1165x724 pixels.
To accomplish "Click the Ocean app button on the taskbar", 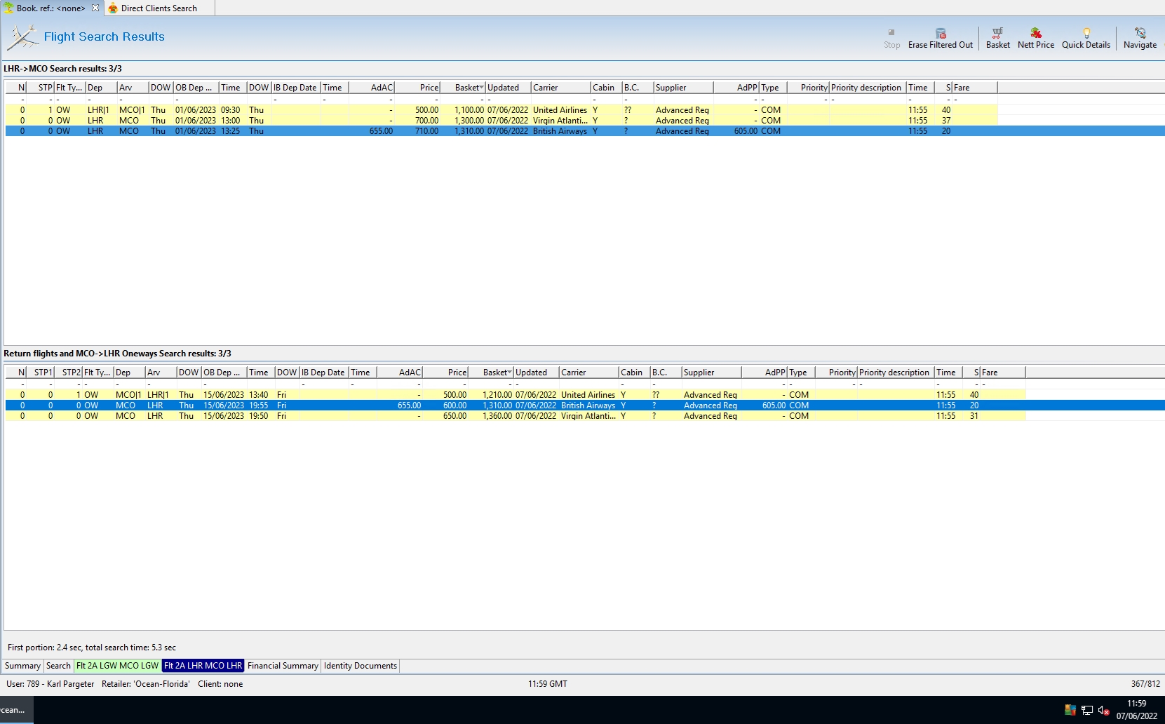I will coord(16,710).
